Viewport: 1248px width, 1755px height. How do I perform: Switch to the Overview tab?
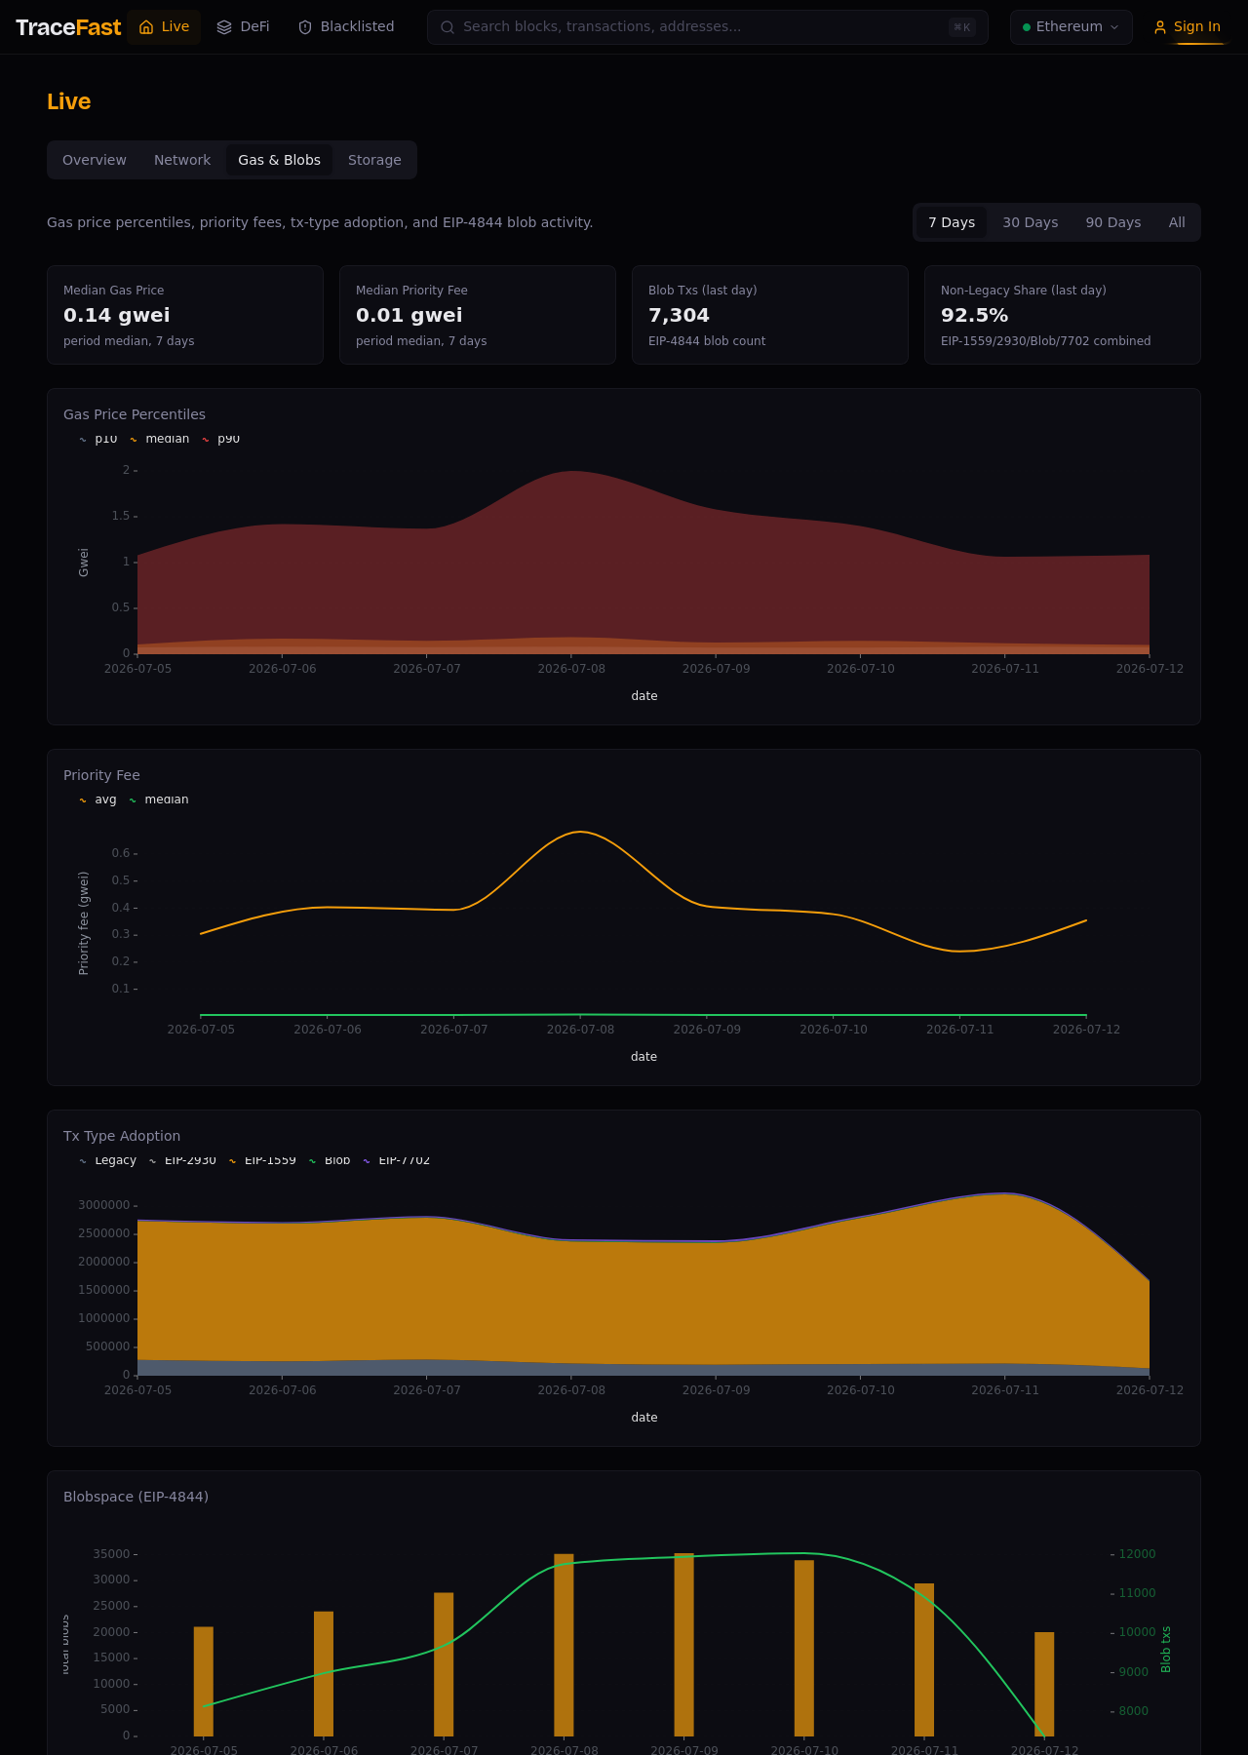click(x=95, y=160)
